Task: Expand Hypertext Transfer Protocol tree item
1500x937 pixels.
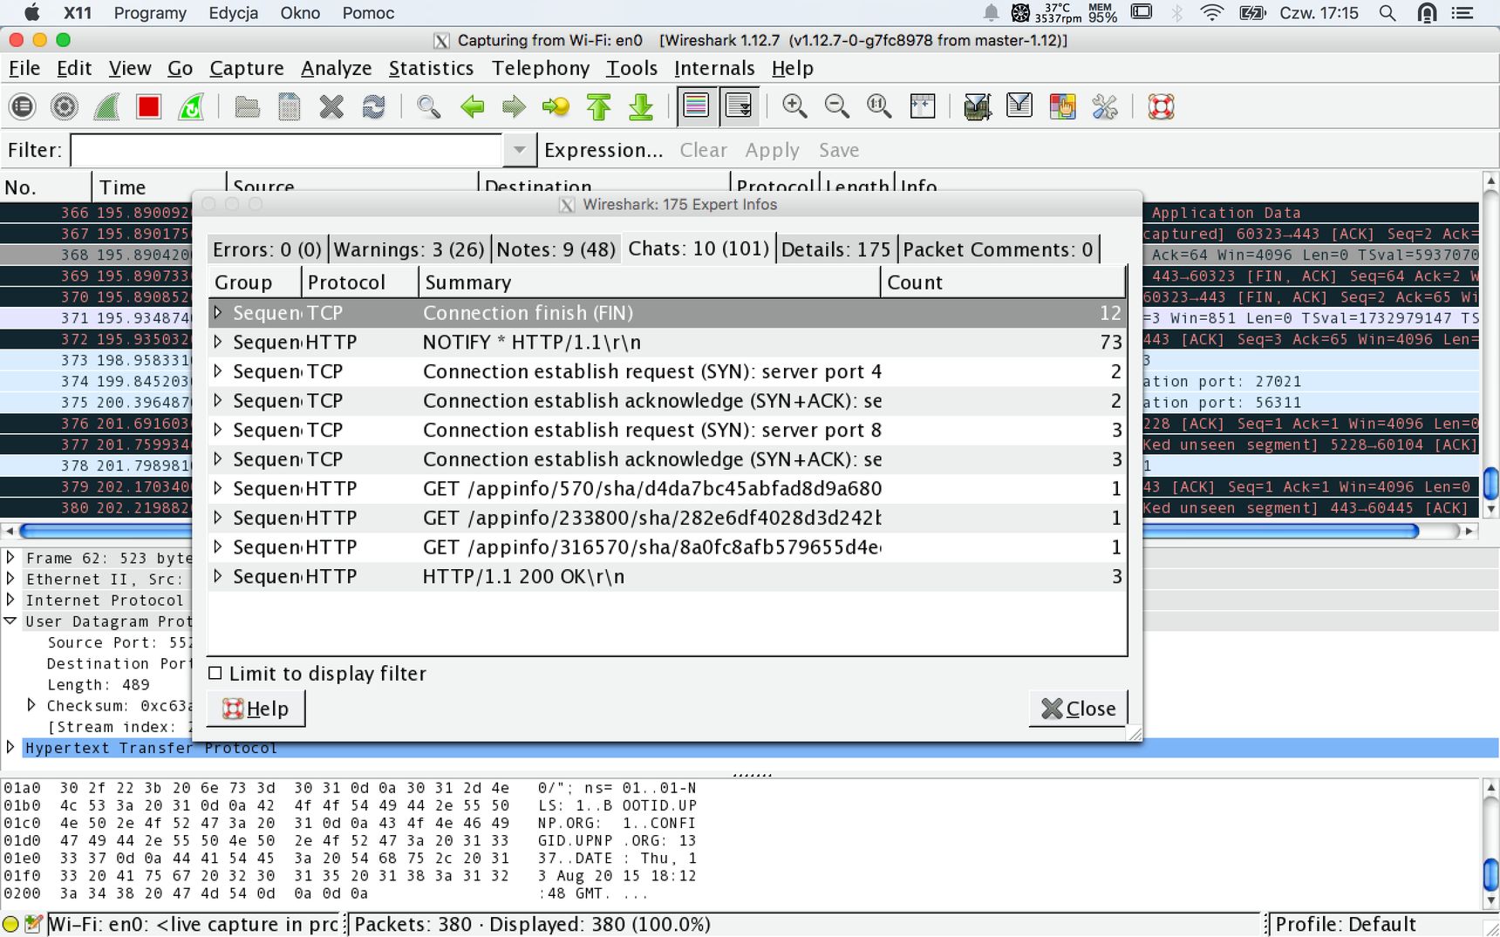Action: [10, 747]
